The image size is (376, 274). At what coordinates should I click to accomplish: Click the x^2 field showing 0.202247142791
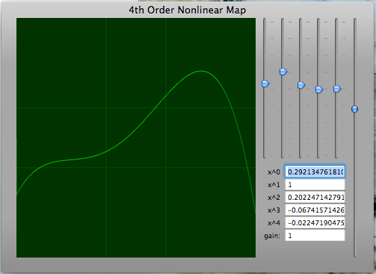point(315,198)
